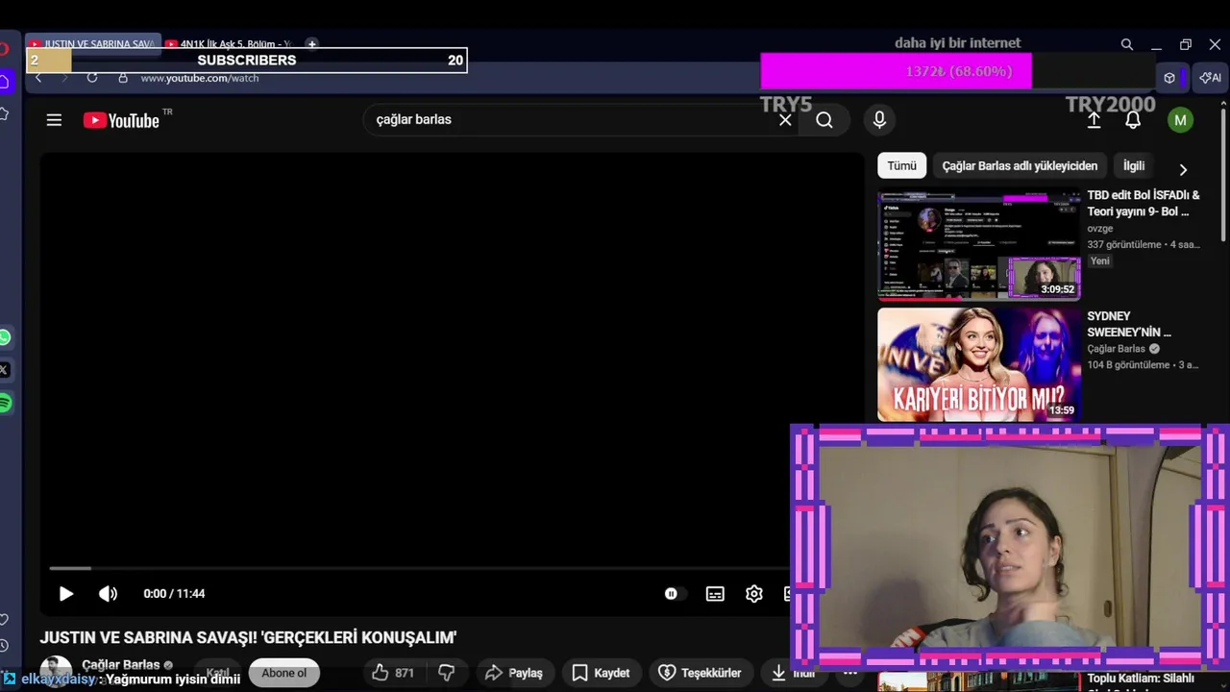Open the Çağlar Barlas channel name
Screen dimensions: 1230x692
121,665
